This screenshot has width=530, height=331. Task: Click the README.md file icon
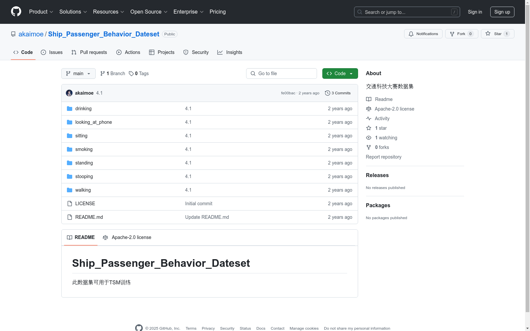tap(70, 217)
